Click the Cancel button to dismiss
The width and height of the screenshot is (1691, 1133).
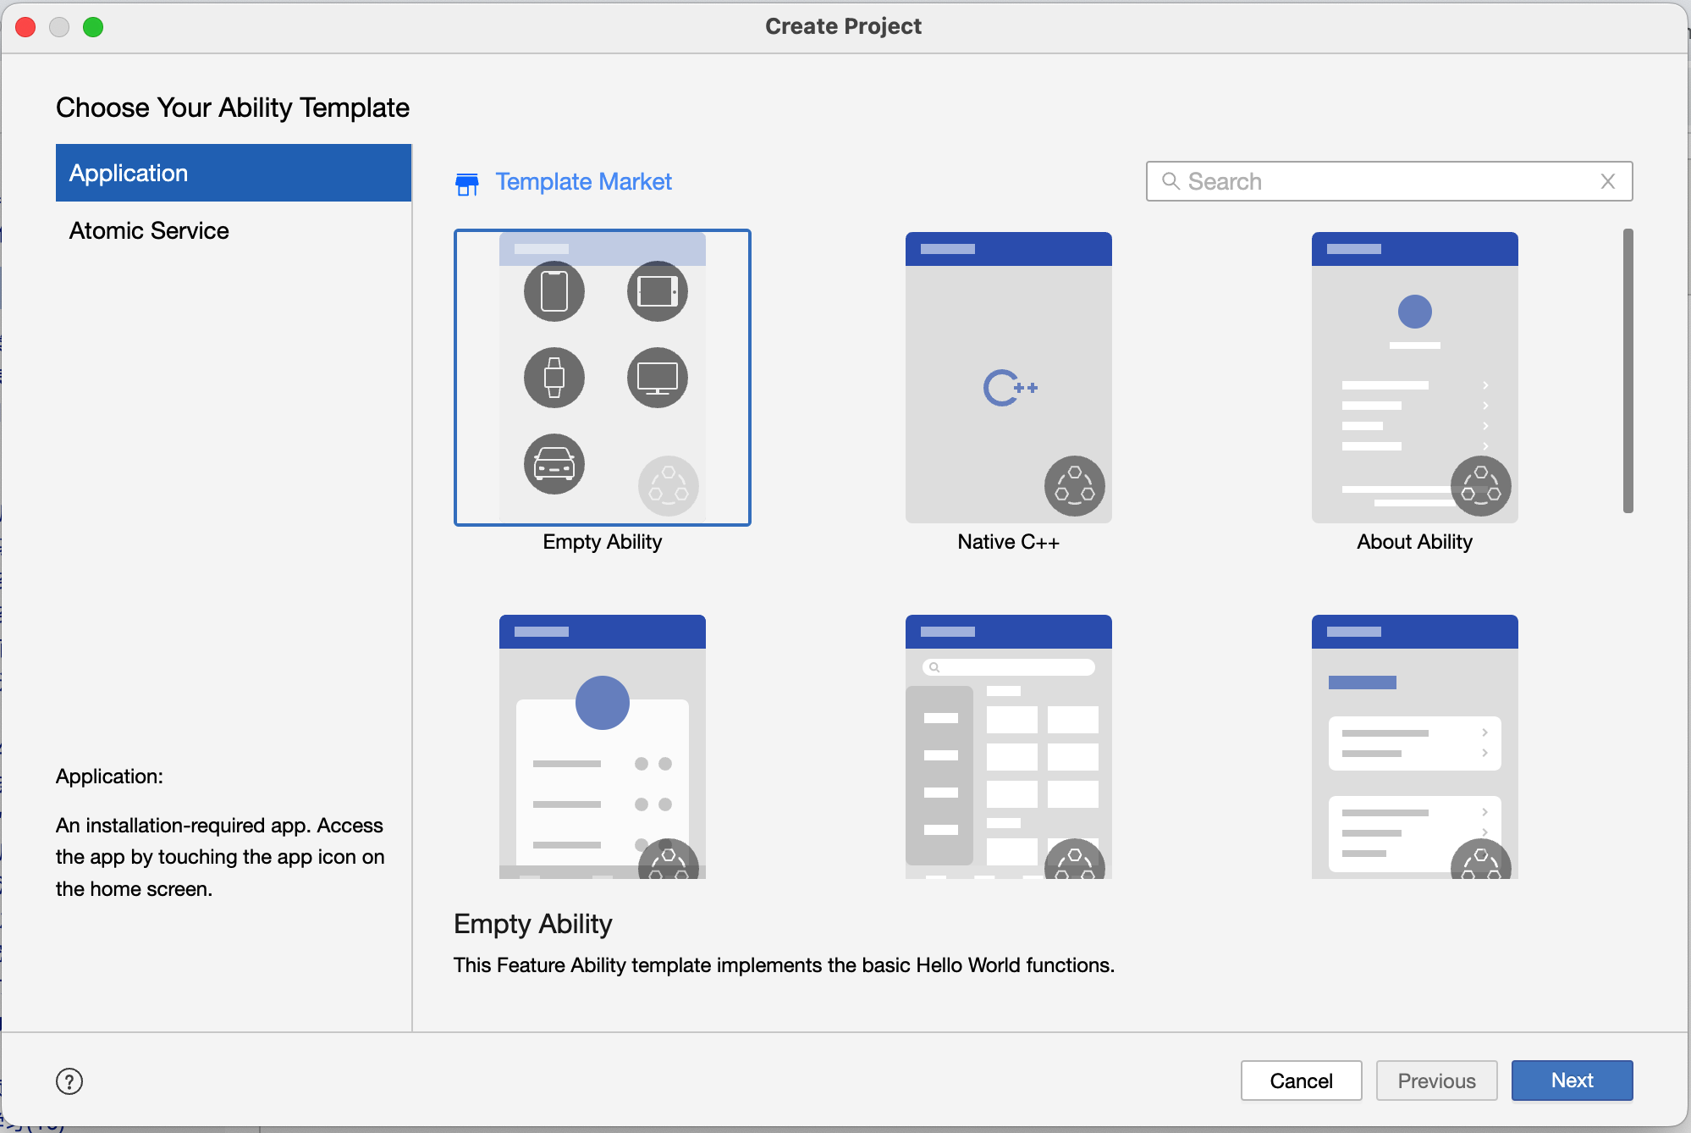click(x=1303, y=1080)
